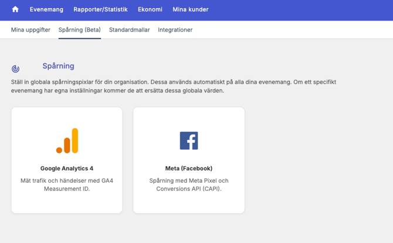The height and width of the screenshot is (243, 393).
Task: Click text 'Spårning med Meta Pixel och'
Action: click(189, 181)
